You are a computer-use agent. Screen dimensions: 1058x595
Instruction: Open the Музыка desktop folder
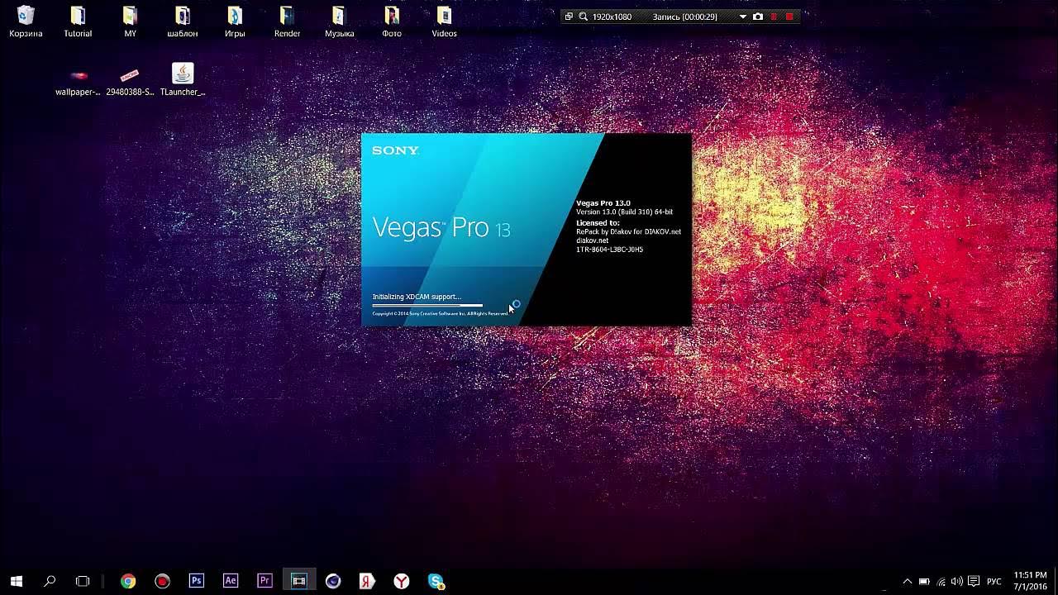click(x=339, y=21)
